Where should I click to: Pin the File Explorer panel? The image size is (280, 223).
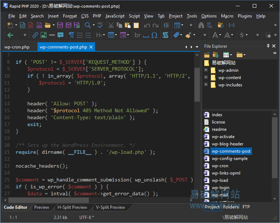click(268, 46)
